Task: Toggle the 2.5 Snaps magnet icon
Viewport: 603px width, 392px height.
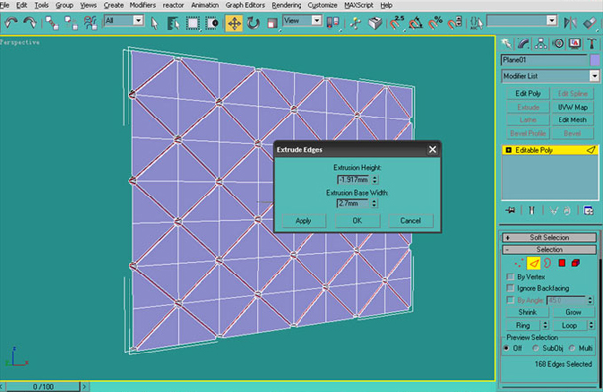Action: 396,23
